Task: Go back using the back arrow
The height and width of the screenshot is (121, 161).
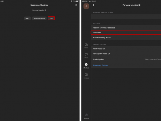Action: (93, 5)
